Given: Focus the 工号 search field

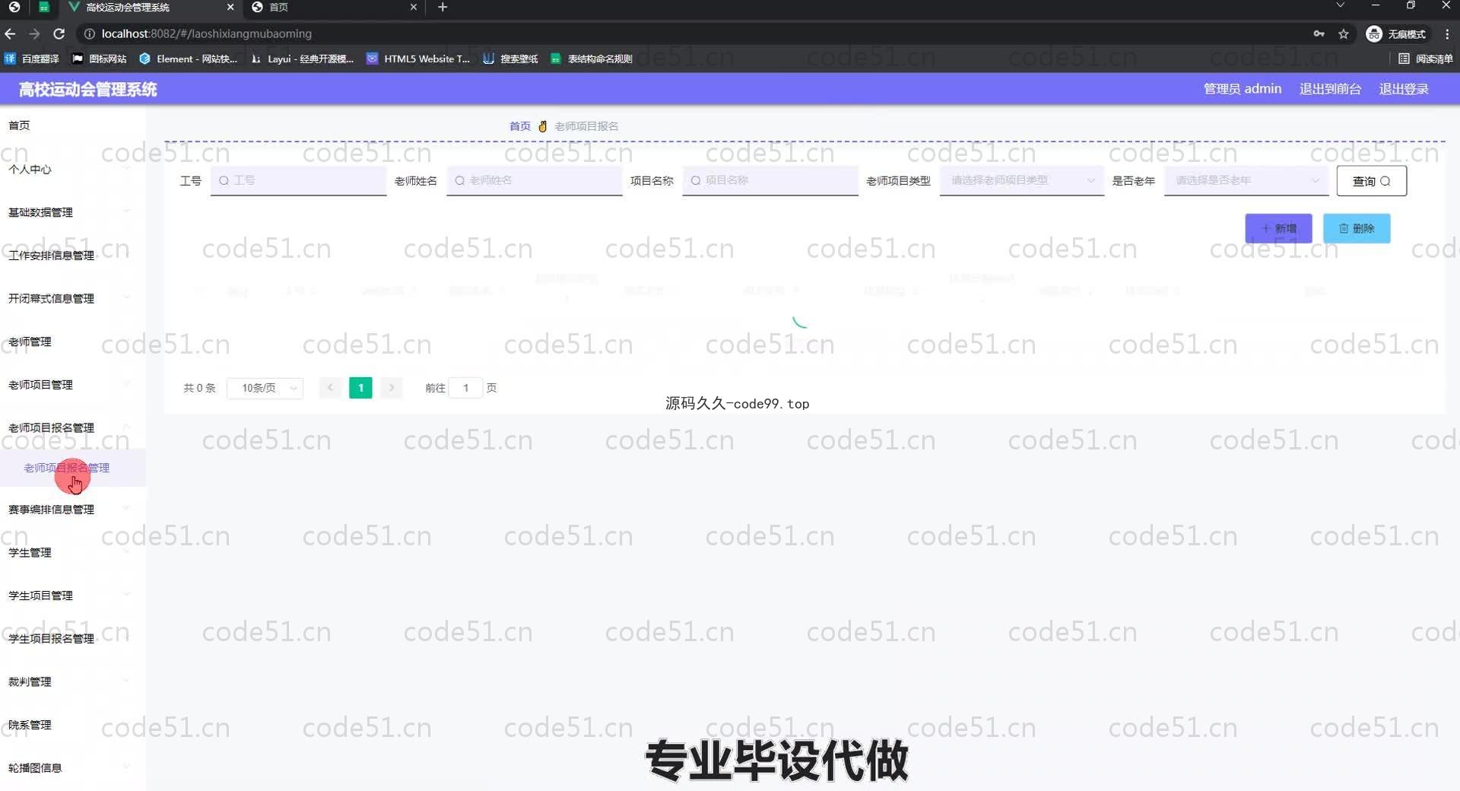Looking at the screenshot, I should click(x=298, y=180).
